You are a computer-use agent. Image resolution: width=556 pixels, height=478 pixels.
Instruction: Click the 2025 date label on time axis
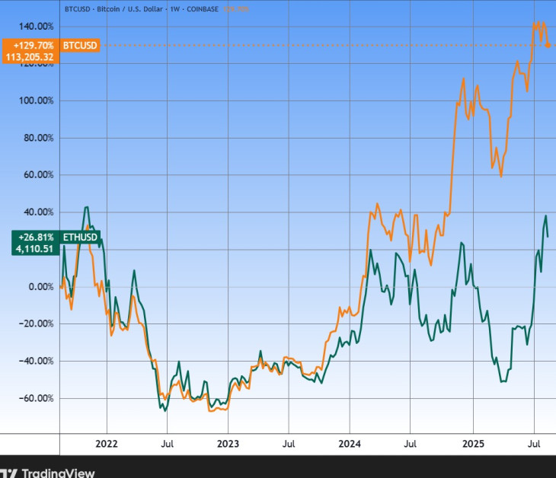tap(473, 444)
